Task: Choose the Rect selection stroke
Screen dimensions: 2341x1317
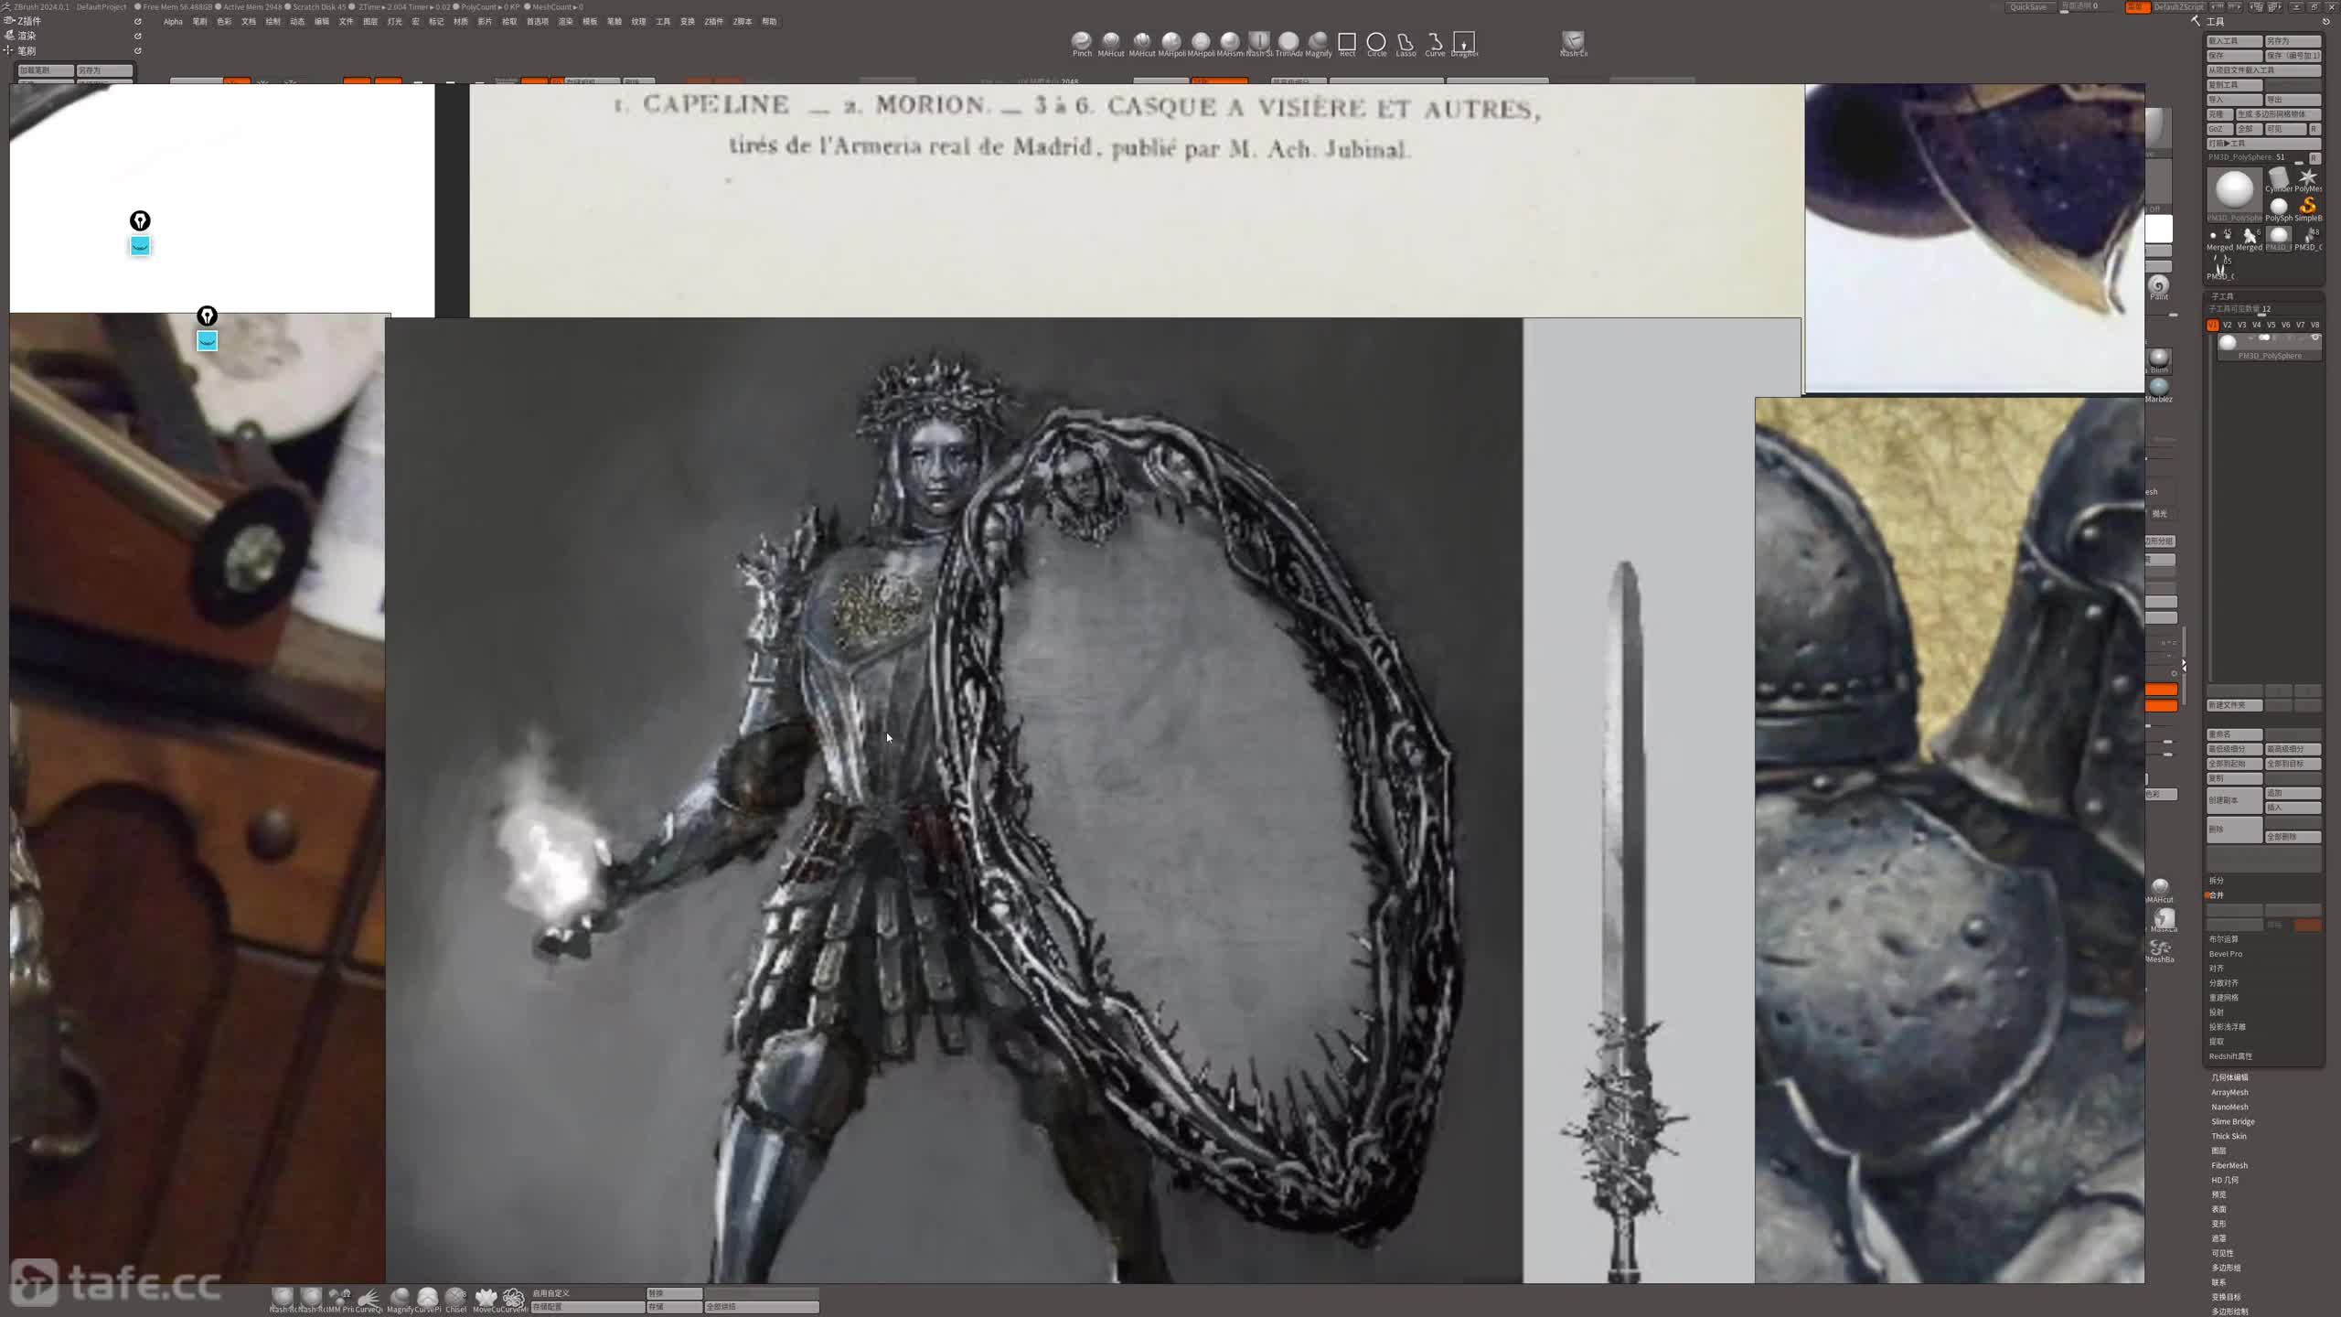Action: pyautogui.click(x=1347, y=42)
